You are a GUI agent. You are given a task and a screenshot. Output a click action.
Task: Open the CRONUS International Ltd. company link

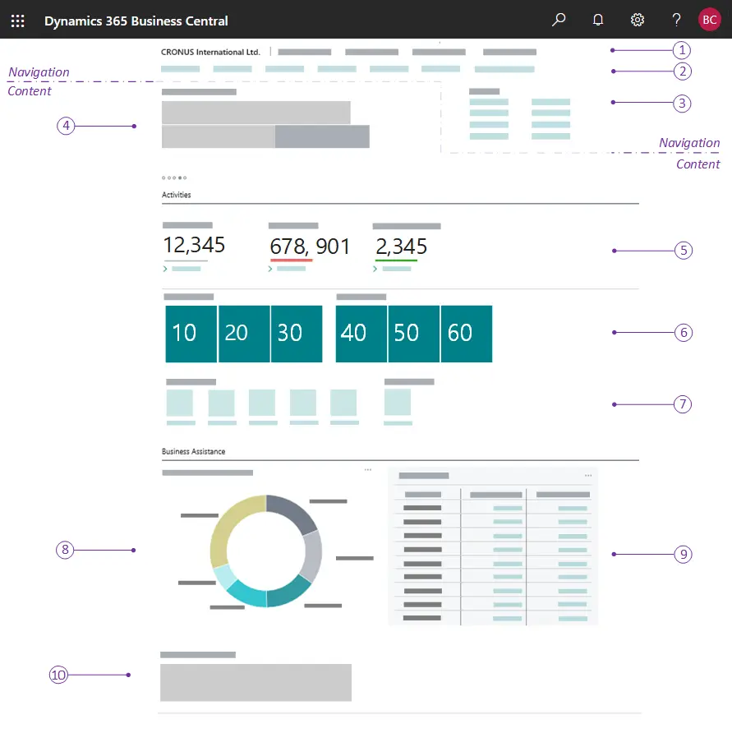211,51
